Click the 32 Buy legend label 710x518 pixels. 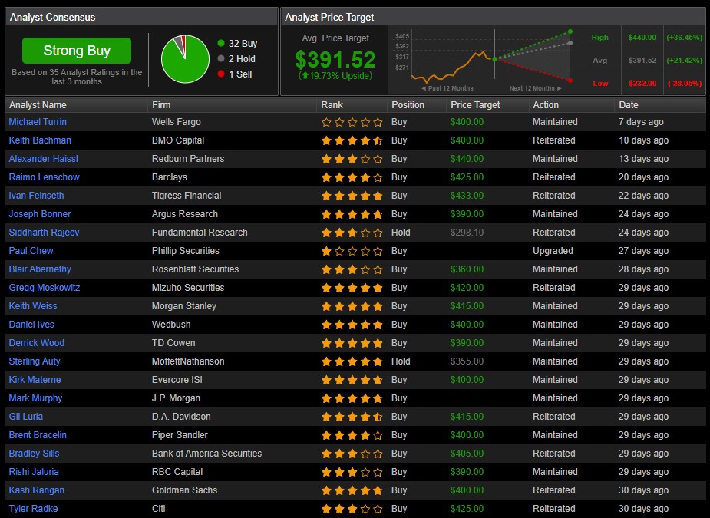pyautogui.click(x=243, y=44)
